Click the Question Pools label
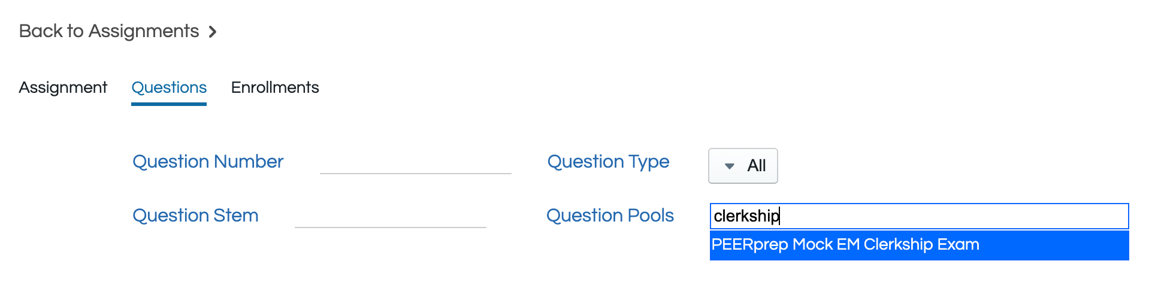 tap(610, 216)
